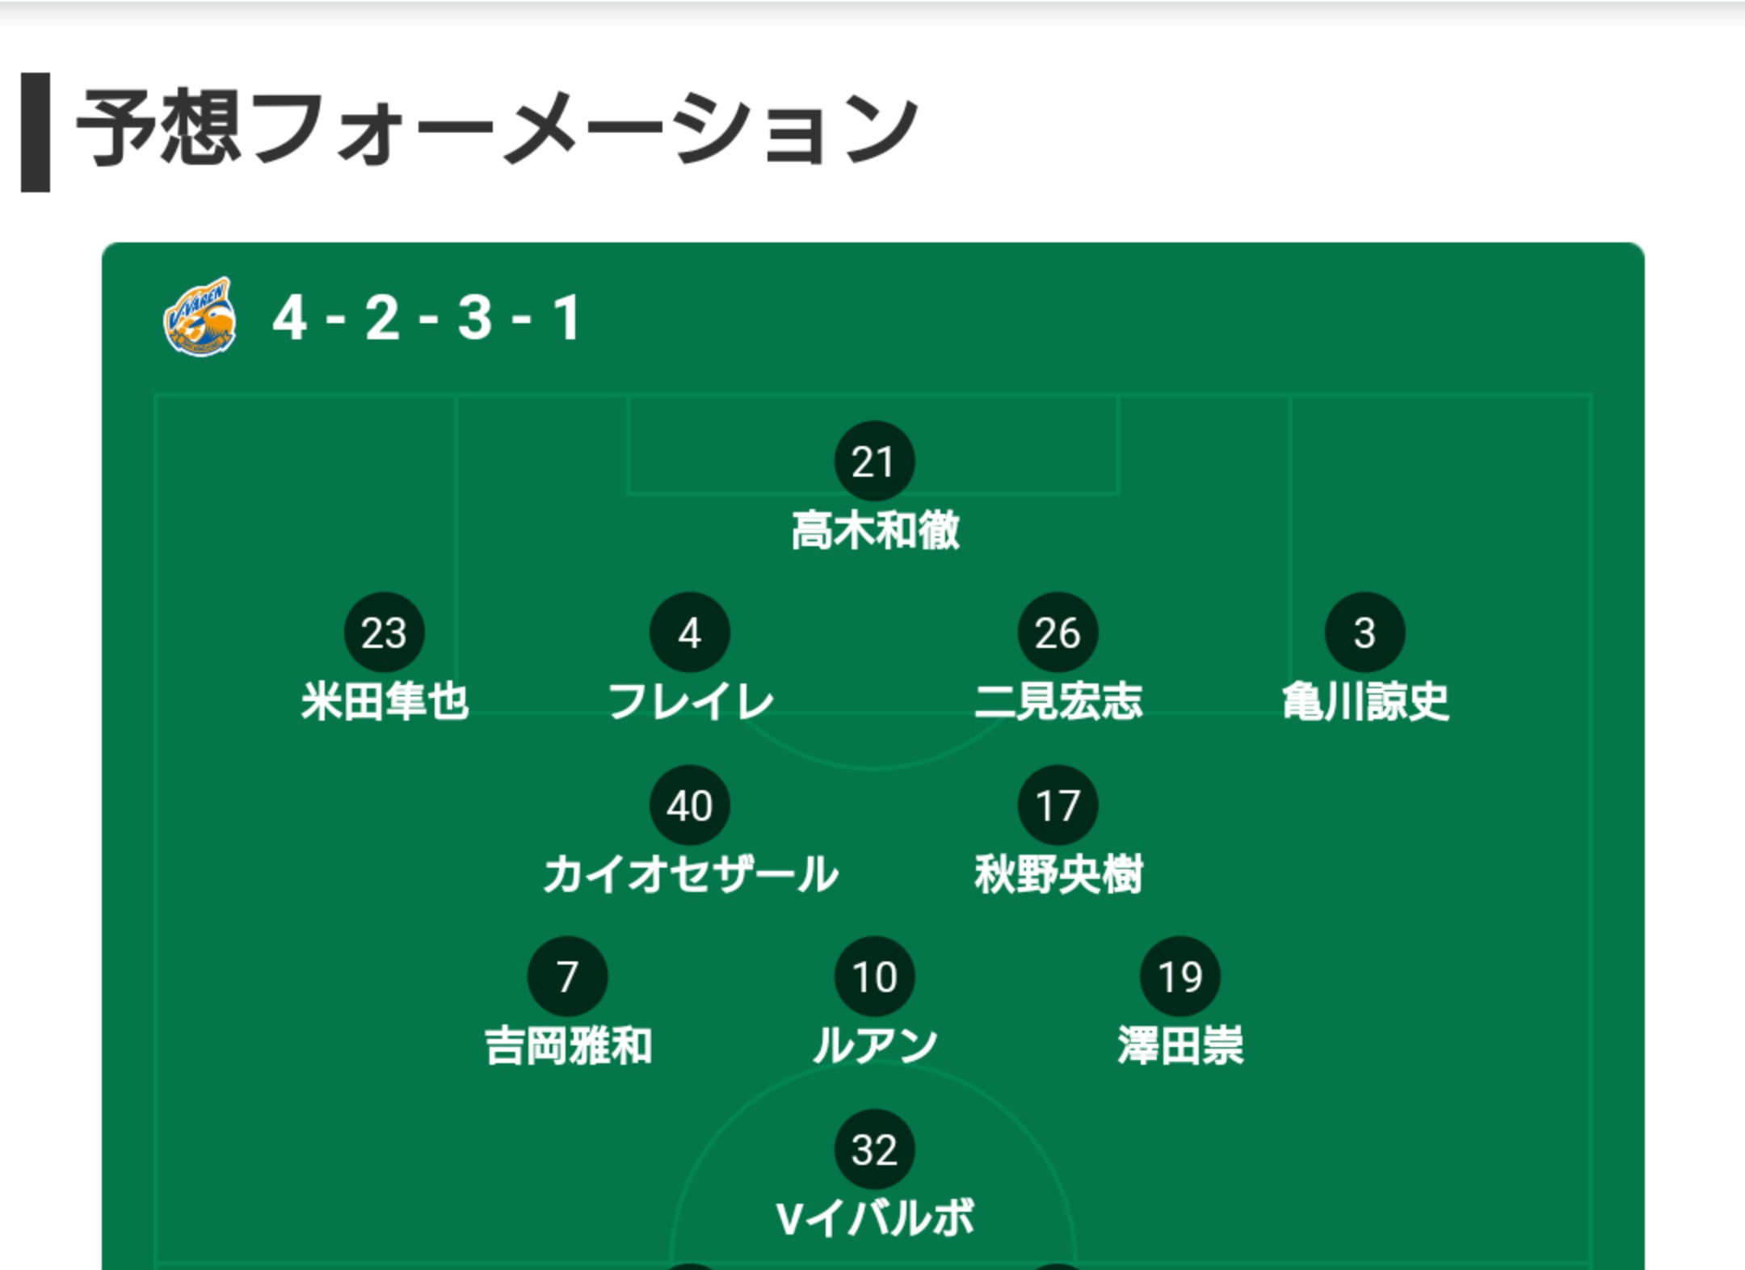The height and width of the screenshot is (1270, 1745).
Task: Click the Vイバルボ player name
Action: click(875, 1218)
